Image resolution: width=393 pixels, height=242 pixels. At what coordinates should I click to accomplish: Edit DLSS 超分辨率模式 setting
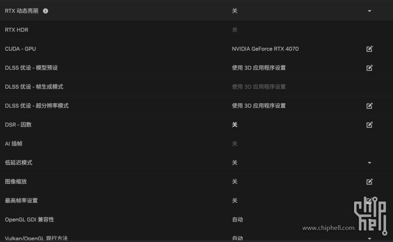click(x=369, y=106)
